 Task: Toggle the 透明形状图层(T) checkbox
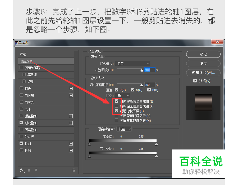(116, 111)
